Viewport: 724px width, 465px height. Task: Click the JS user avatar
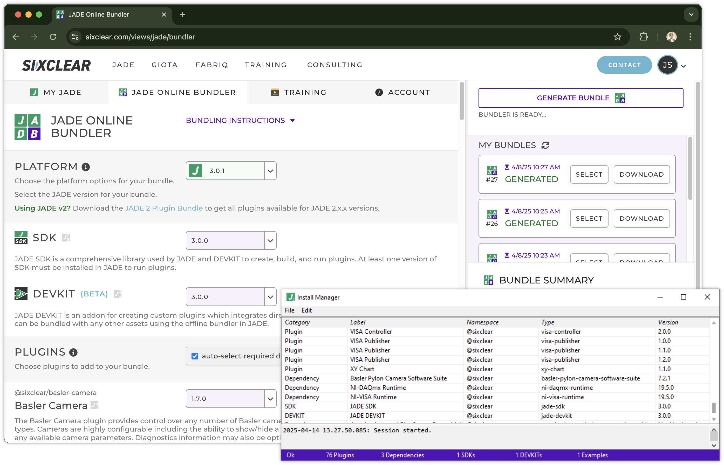coord(667,65)
